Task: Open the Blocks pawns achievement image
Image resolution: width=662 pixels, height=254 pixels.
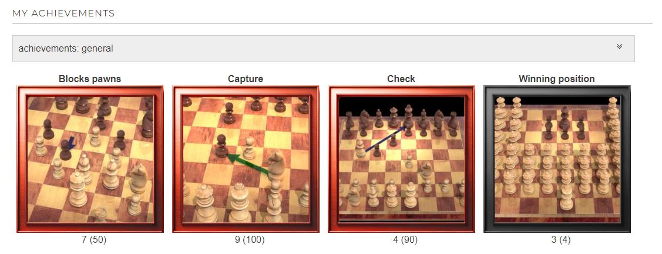Action: click(90, 159)
